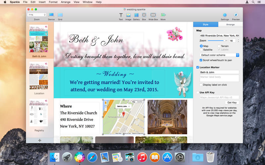This screenshot has height=165, width=265.
Task: Enable Display label on click
Action: tap(201, 85)
